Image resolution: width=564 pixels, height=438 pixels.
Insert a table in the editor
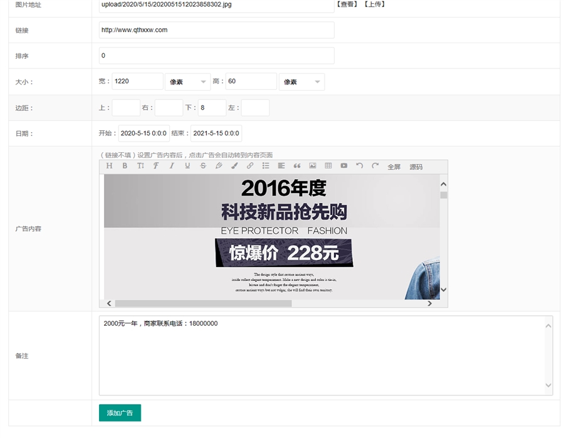tap(328, 166)
